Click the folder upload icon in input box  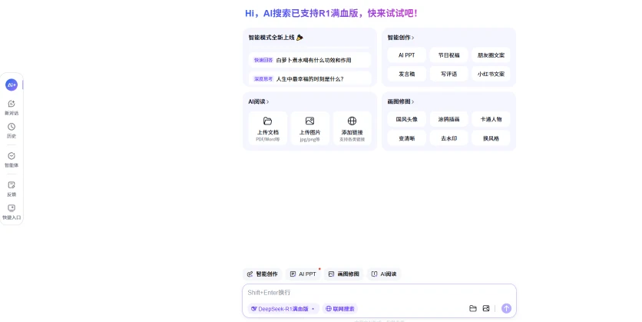(x=473, y=308)
